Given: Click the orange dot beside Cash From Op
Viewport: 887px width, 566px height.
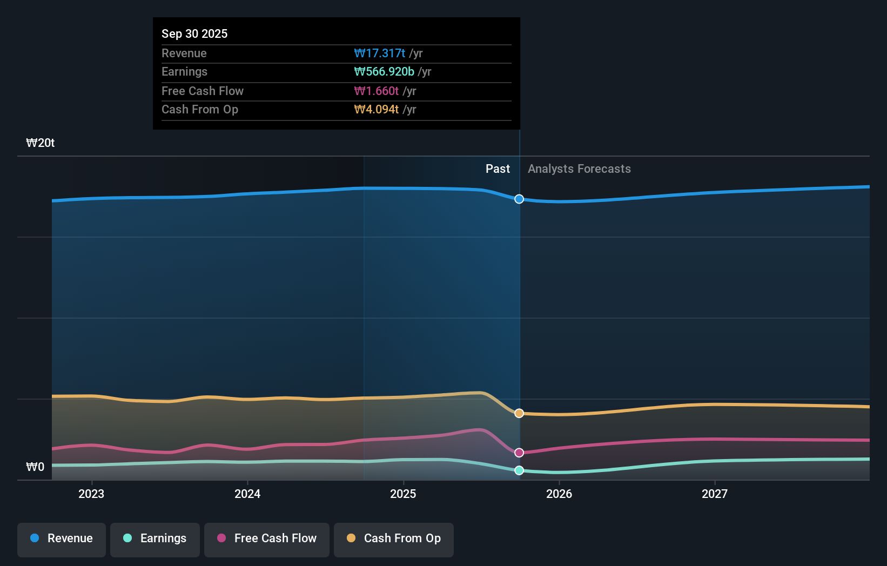Looking at the screenshot, I should [351, 538].
